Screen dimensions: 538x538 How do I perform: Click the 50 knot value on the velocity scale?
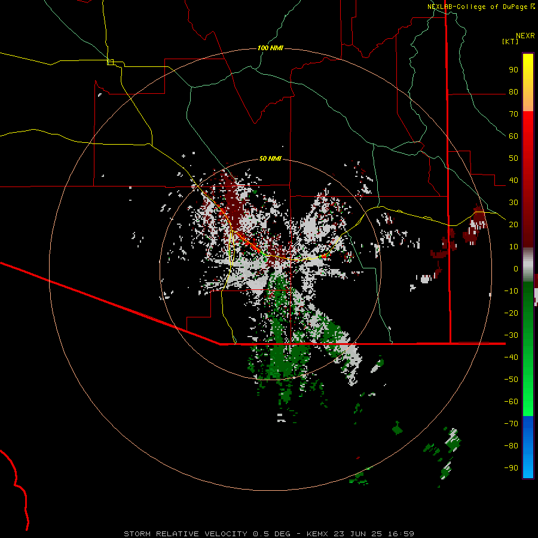[x=513, y=158]
